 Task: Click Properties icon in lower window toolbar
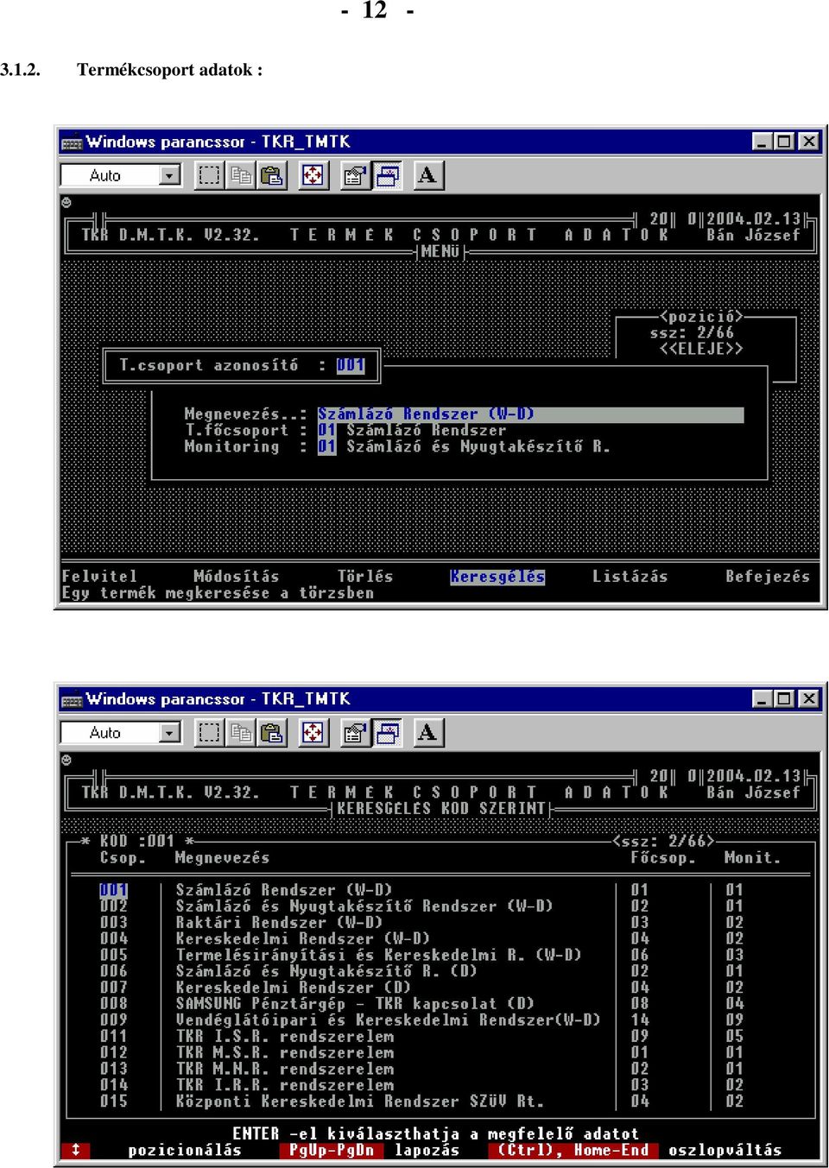354,733
